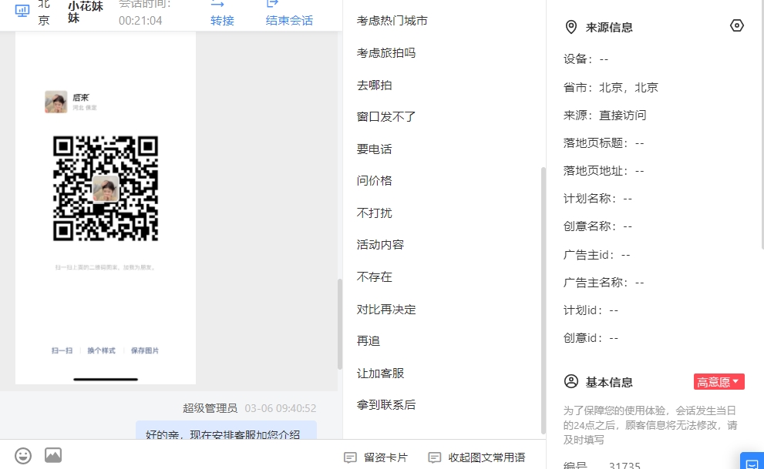Image resolution: width=764 pixels, height=469 pixels.
Task: Click visitor name 小花妹妹
Action: [x=86, y=12]
